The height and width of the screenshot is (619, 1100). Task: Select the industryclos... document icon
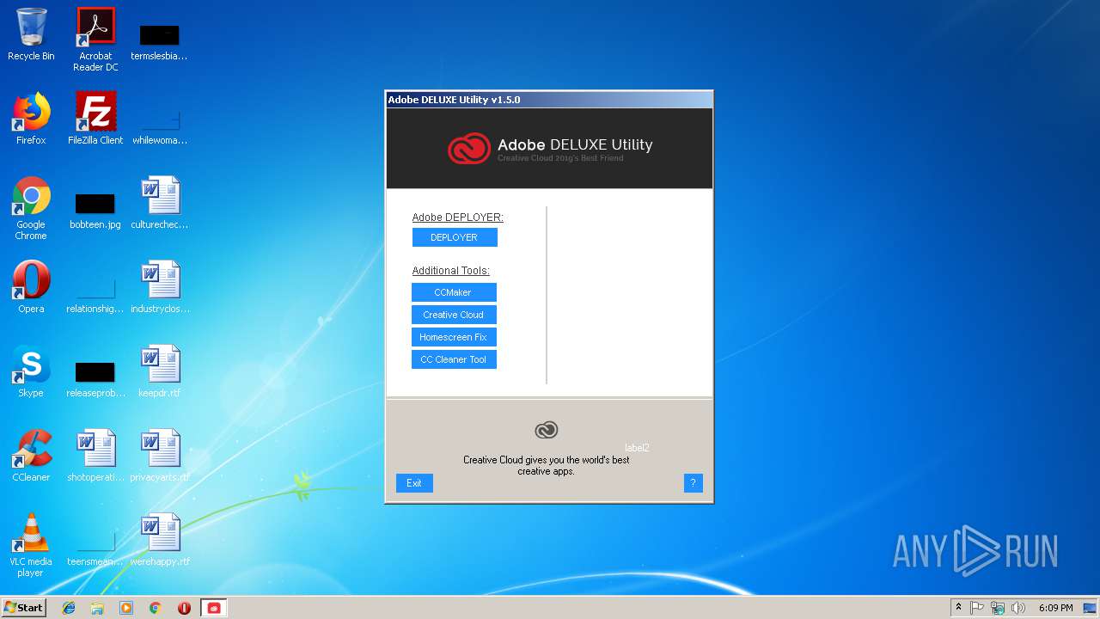click(x=160, y=287)
